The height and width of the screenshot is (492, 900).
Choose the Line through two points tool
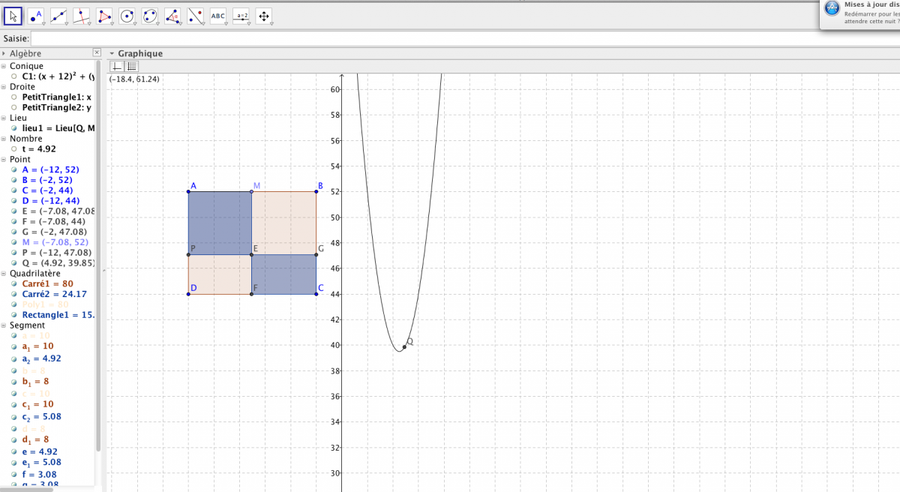point(58,15)
